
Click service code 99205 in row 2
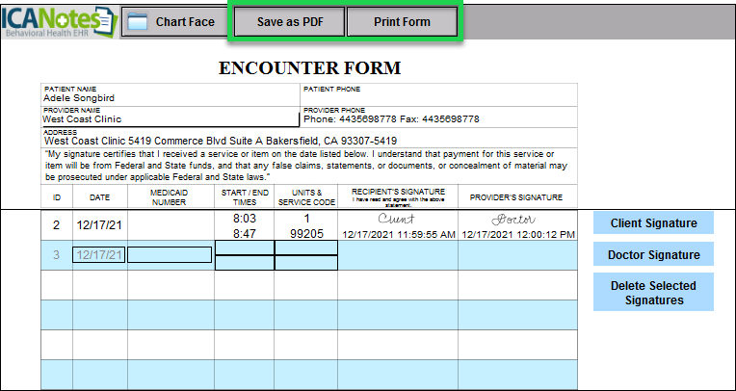[305, 233]
